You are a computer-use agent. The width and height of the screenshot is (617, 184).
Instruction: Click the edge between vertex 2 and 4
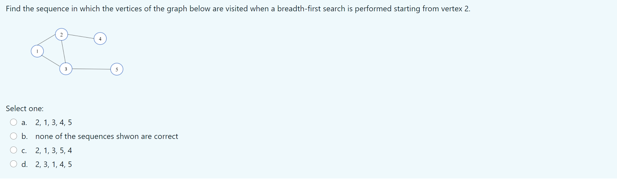coord(80,36)
